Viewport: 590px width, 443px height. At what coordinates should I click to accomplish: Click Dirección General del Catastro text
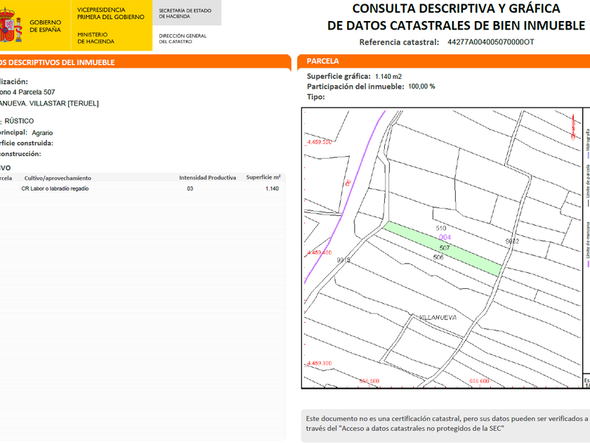183,39
